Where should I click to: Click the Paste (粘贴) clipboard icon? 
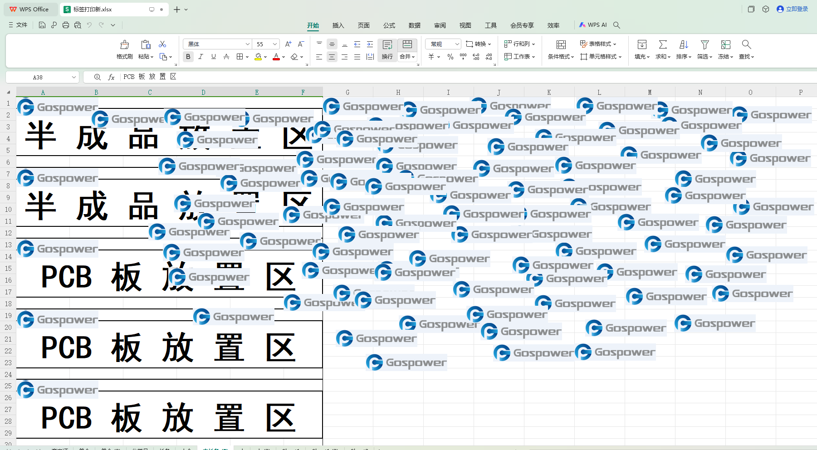[x=146, y=44]
